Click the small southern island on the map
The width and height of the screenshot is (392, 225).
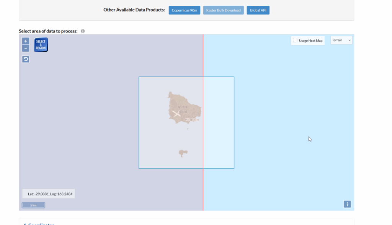(183, 153)
